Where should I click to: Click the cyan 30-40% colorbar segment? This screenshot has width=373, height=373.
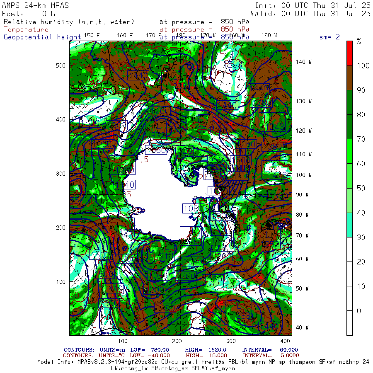[349, 225]
